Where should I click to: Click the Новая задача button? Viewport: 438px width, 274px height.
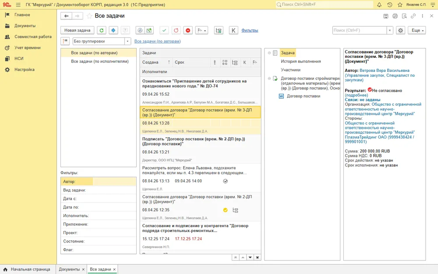(x=78, y=30)
